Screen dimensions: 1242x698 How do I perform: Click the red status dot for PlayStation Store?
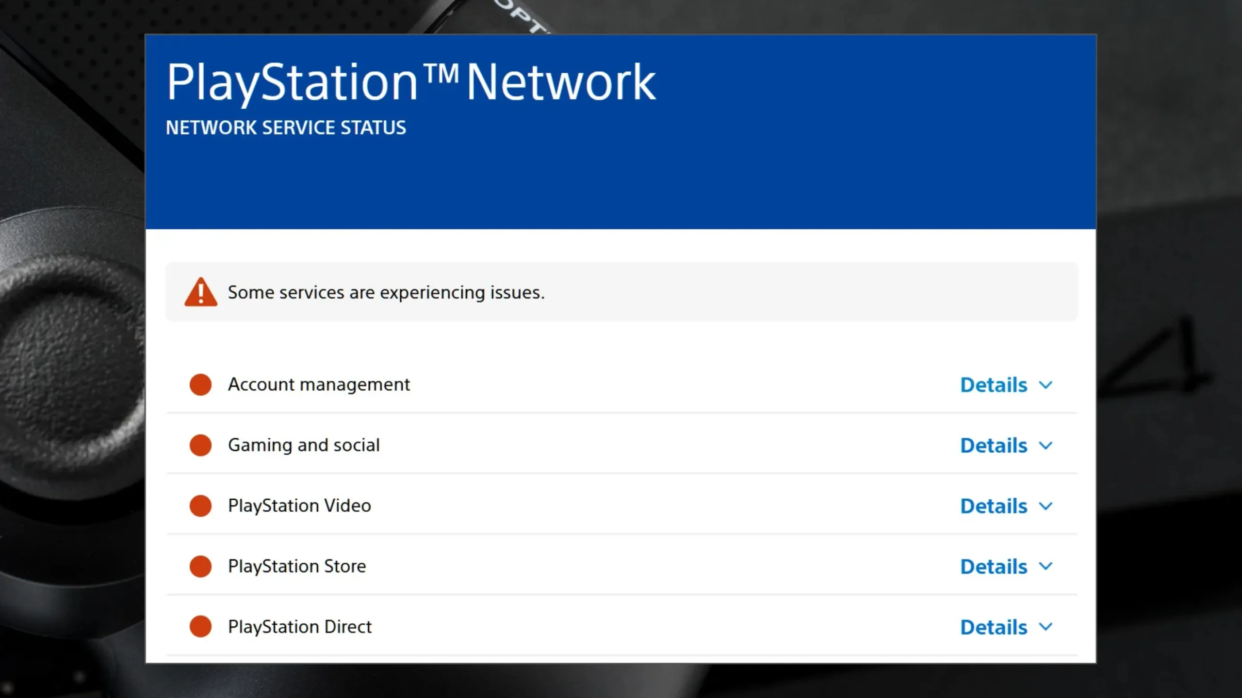tap(200, 567)
